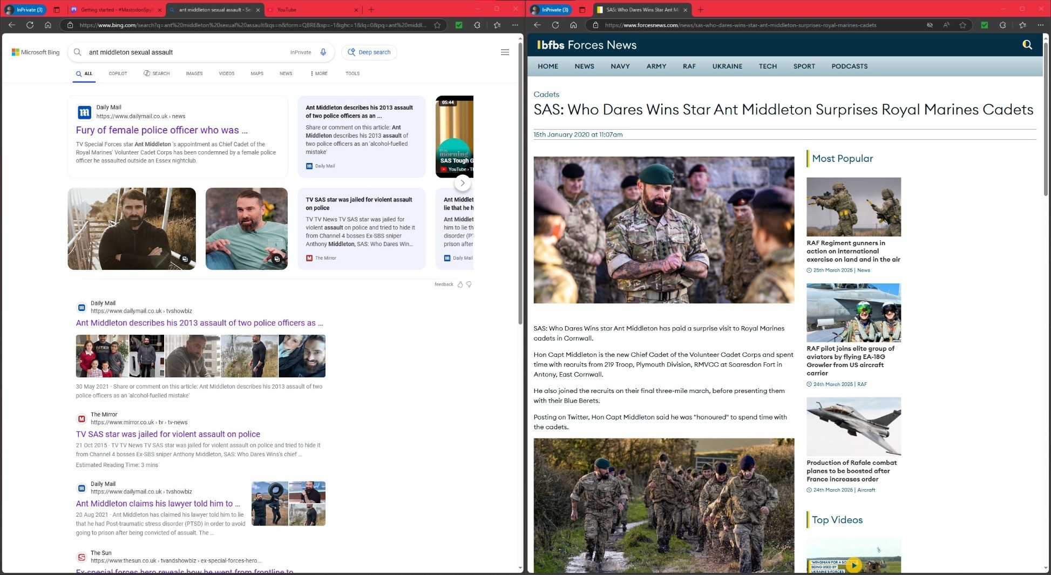Click the microphone voice search icon
The height and width of the screenshot is (575, 1051).
[x=323, y=52]
